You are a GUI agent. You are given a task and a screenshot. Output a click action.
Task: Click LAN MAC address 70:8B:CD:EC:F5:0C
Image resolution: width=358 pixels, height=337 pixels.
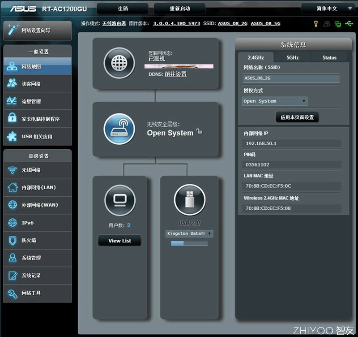click(x=292, y=186)
